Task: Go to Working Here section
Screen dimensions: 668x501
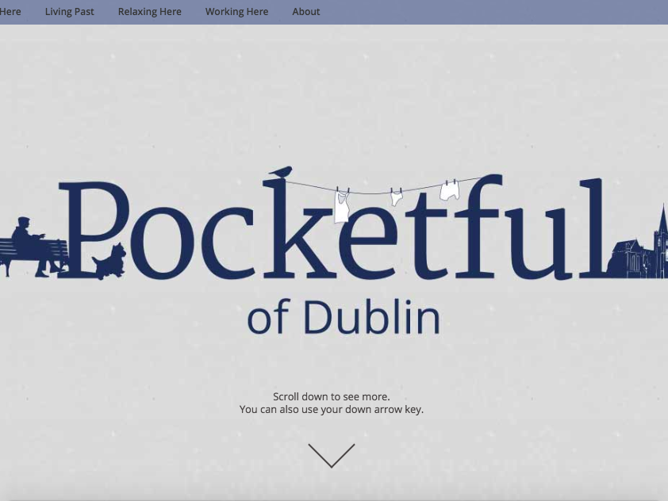Action: [x=237, y=11]
